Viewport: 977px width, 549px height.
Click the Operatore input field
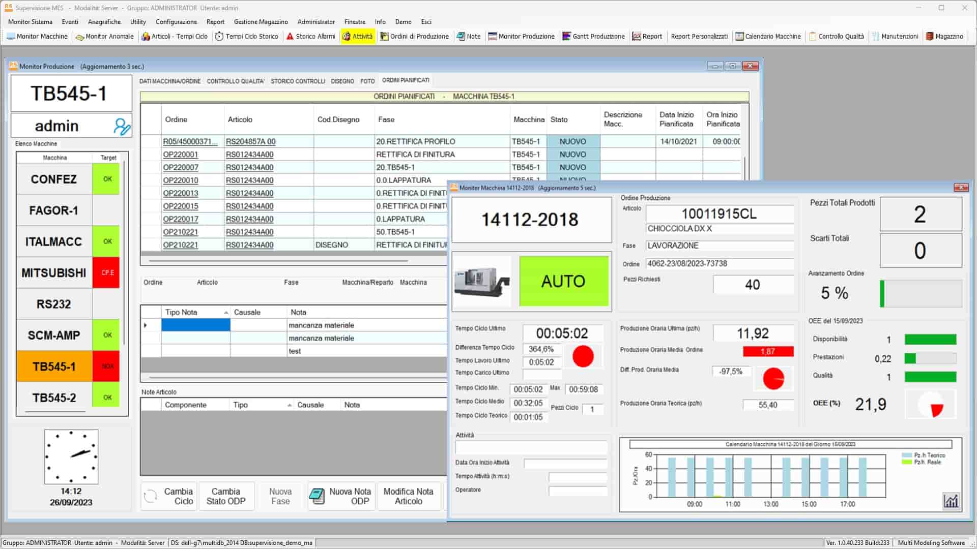(x=578, y=491)
